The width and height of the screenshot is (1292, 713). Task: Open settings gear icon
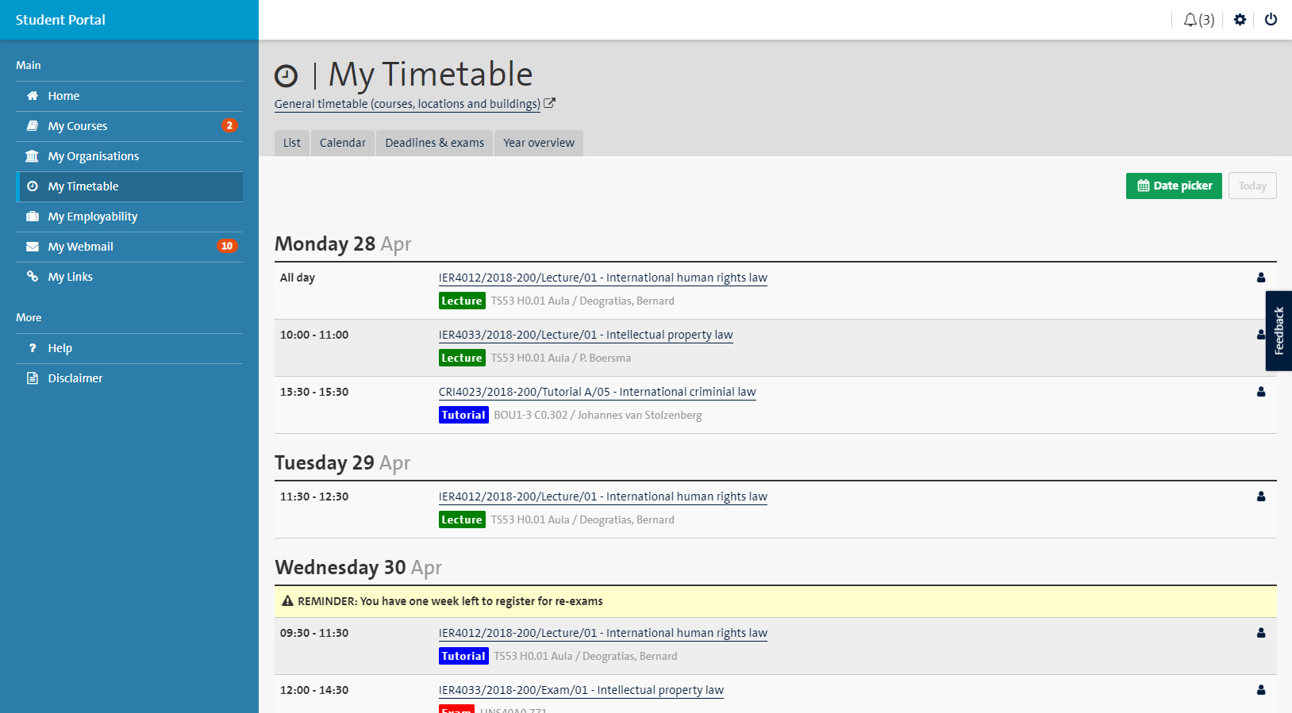point(1240,20)
